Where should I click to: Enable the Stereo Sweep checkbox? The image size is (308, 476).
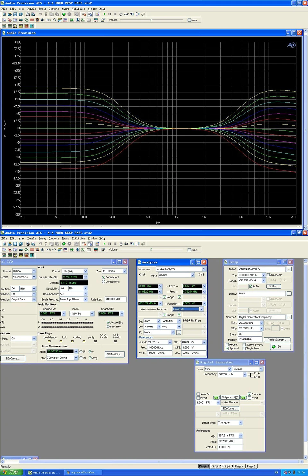coord(244,344)
